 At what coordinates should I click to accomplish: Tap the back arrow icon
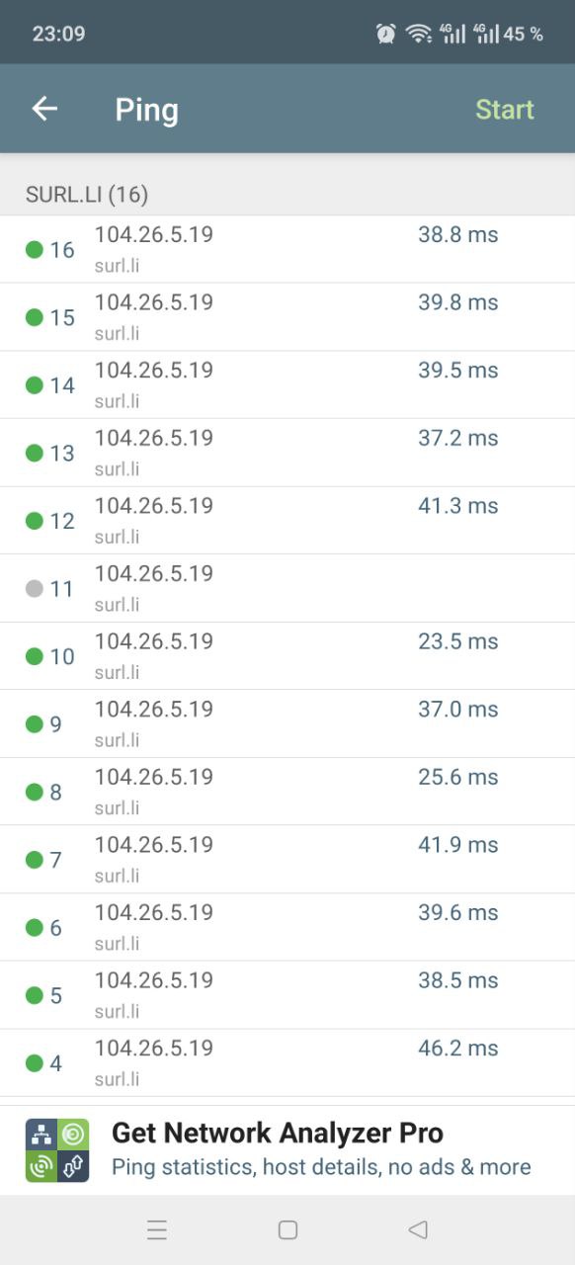(44, 109)
